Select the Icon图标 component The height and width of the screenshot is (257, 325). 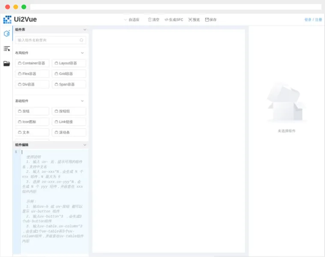pyautogui.click(x=32, y=122)
